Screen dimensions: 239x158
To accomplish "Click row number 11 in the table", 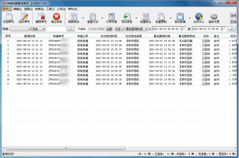I will click(x=8, y=84).
